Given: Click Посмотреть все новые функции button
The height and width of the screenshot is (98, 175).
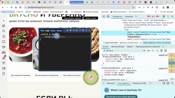Looking at the screenshot, I should (x=121, y=97).
